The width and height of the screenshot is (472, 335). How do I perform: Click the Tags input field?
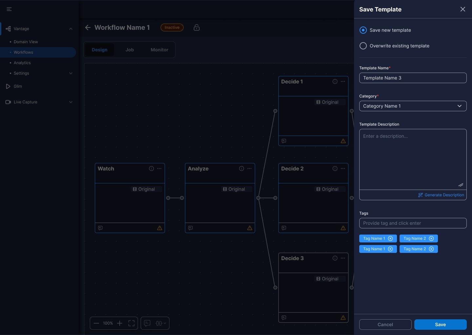point(413,223)
